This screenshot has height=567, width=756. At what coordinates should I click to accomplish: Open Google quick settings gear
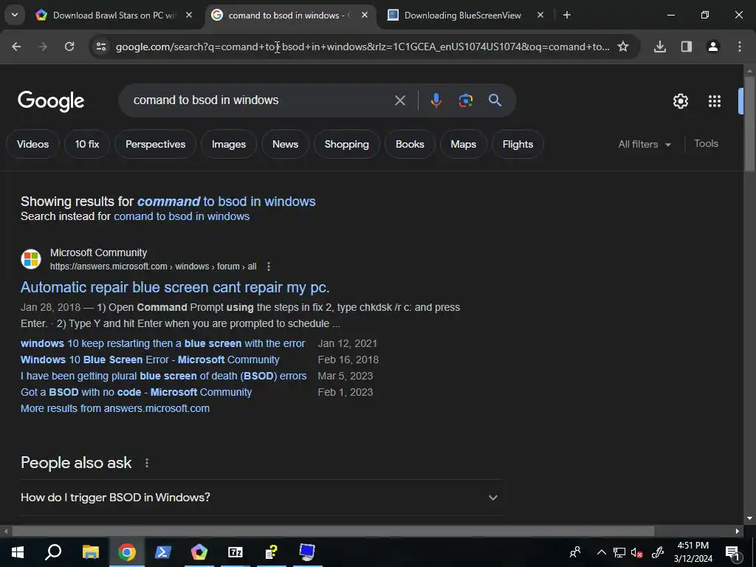[680, 100]
